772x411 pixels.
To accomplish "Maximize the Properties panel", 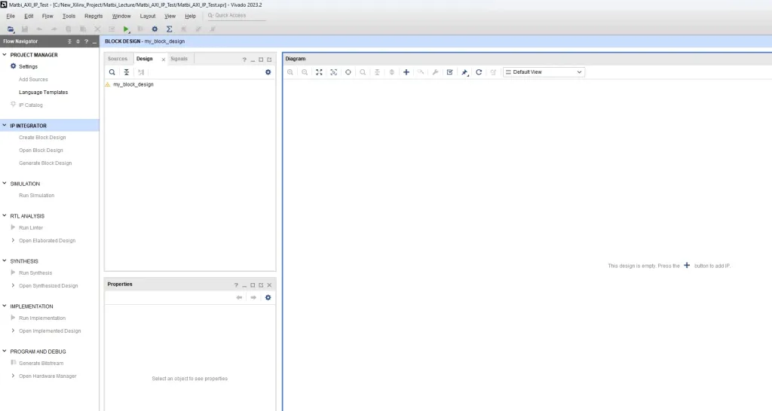I will click(x=253, y=285).
